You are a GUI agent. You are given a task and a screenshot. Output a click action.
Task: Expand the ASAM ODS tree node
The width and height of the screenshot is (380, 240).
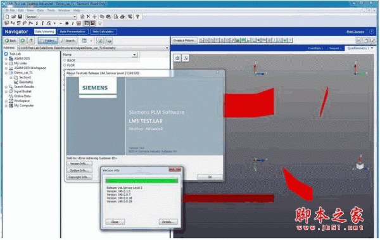coord(6,59)
